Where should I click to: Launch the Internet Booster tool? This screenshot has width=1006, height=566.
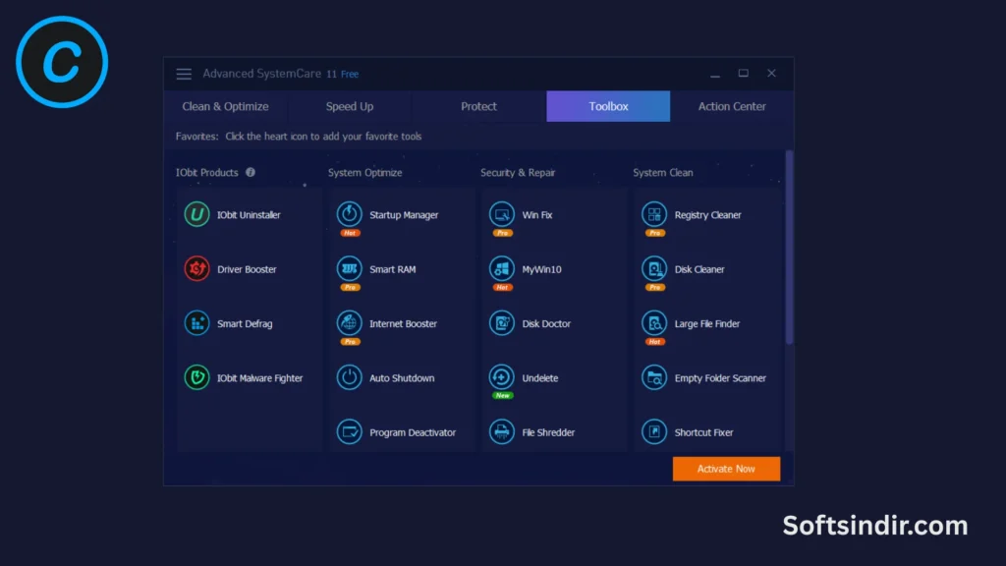point(350,323)
